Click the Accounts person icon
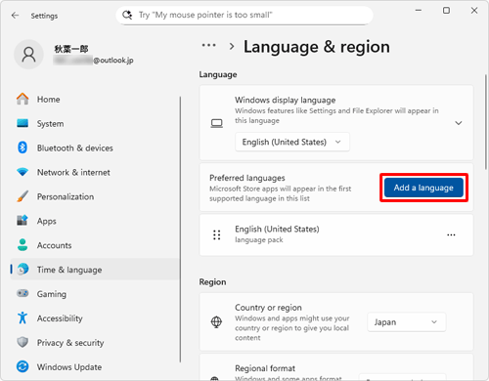Viewport: 489px width, 381px height. pyautogui.click(x=22, y=245)
